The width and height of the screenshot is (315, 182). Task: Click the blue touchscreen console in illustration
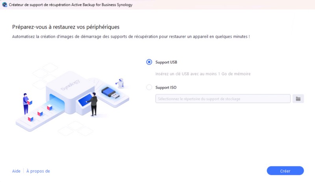coord(85,100)
